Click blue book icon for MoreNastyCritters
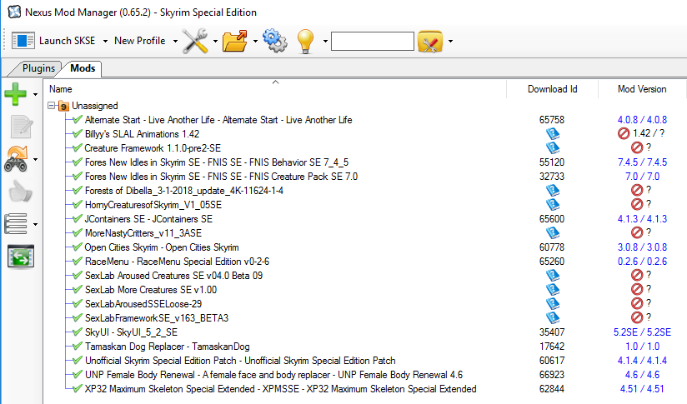Screen dimensions: 687x404 553,233
